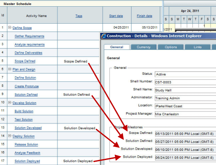Select the General tab in Details window

click(x=117, y=47)
